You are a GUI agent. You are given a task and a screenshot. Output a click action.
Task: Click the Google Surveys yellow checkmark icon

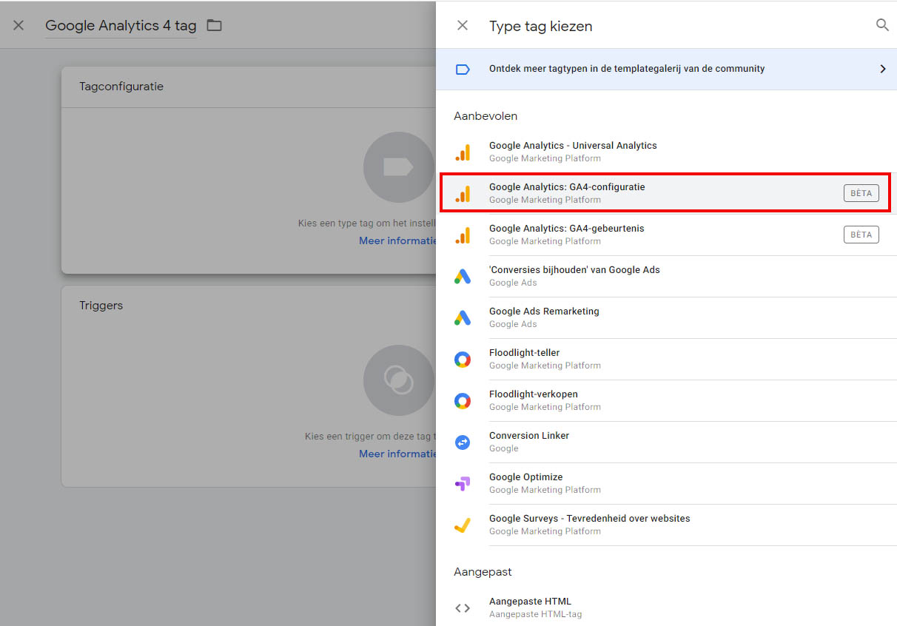click(463, 525)
